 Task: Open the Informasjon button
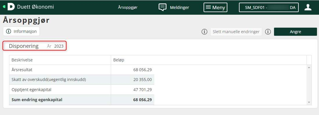point(21,31)
